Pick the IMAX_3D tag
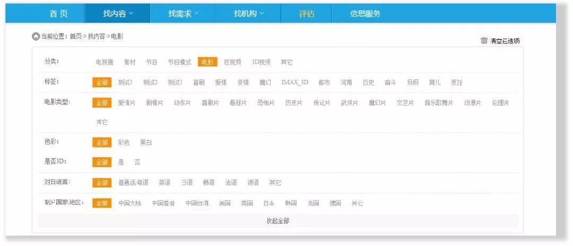Viewport: 573px width, 246px height. [x=294, y=83]
